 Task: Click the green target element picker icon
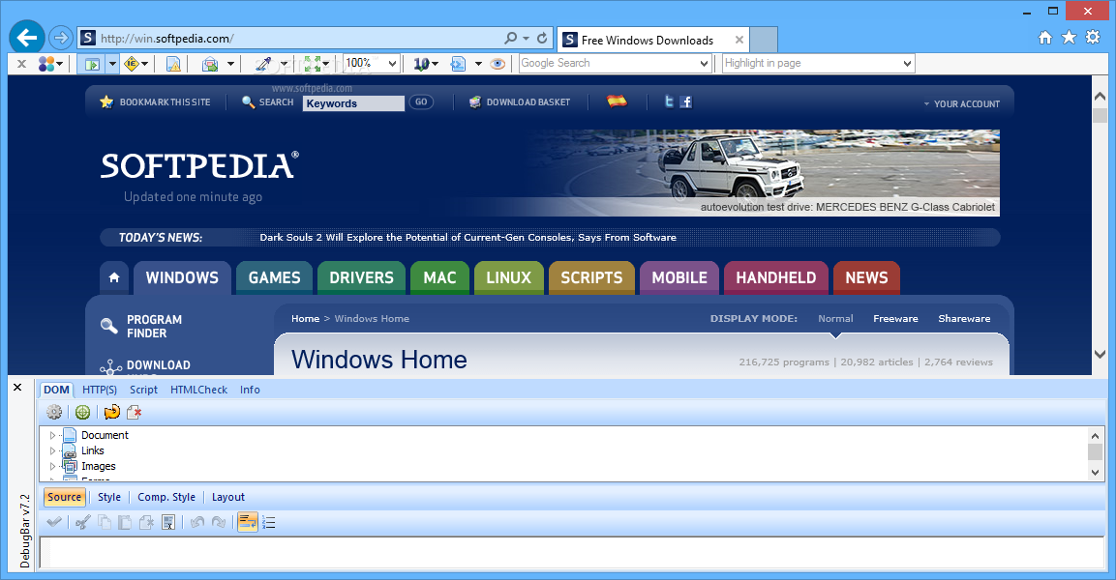pyautogui.click(x=82, y=412)
